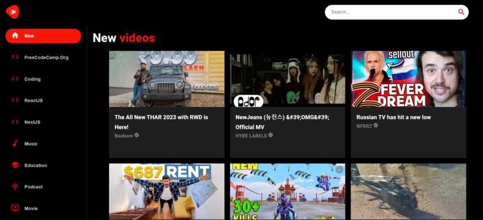Visit the HYBE LABELS channel link
This screenshot has width=483, height=220.
pyautogui.click(x=251, y=135)
